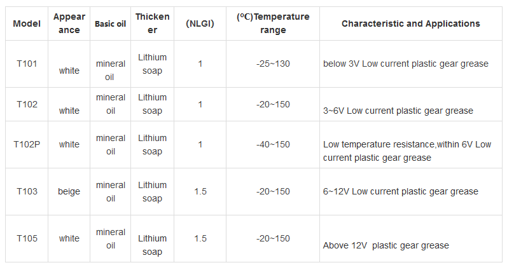Select the Above 12V plastic gear grease cell

385,245
